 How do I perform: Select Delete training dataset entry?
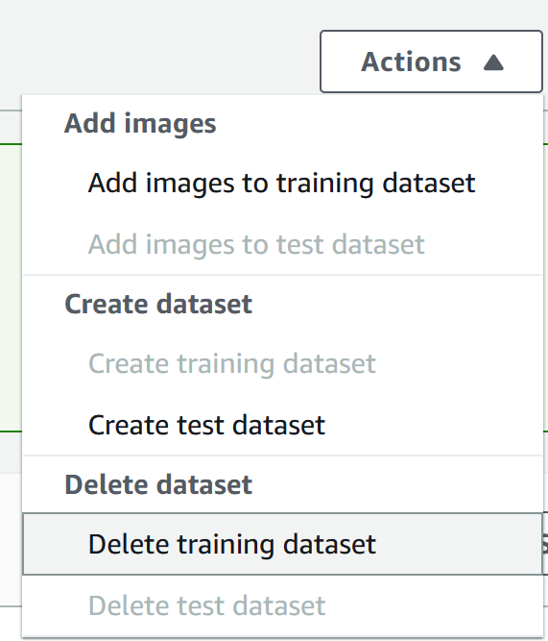pos(282,544)
